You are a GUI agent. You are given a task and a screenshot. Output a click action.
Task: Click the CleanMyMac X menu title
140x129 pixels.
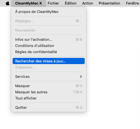(29, 3)
